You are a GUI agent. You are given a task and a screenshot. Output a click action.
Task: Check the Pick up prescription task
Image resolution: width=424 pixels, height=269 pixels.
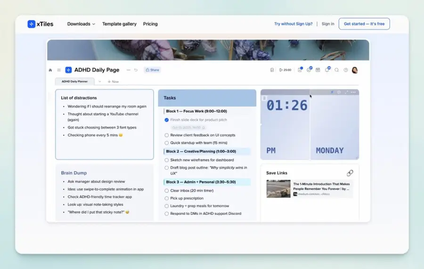[x=167, y=198]
